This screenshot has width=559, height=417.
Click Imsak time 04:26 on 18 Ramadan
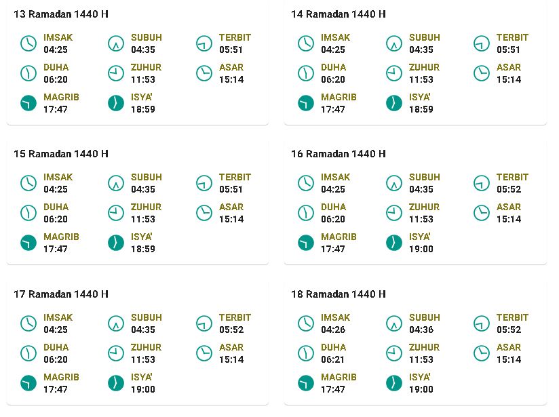pos(333,330)
